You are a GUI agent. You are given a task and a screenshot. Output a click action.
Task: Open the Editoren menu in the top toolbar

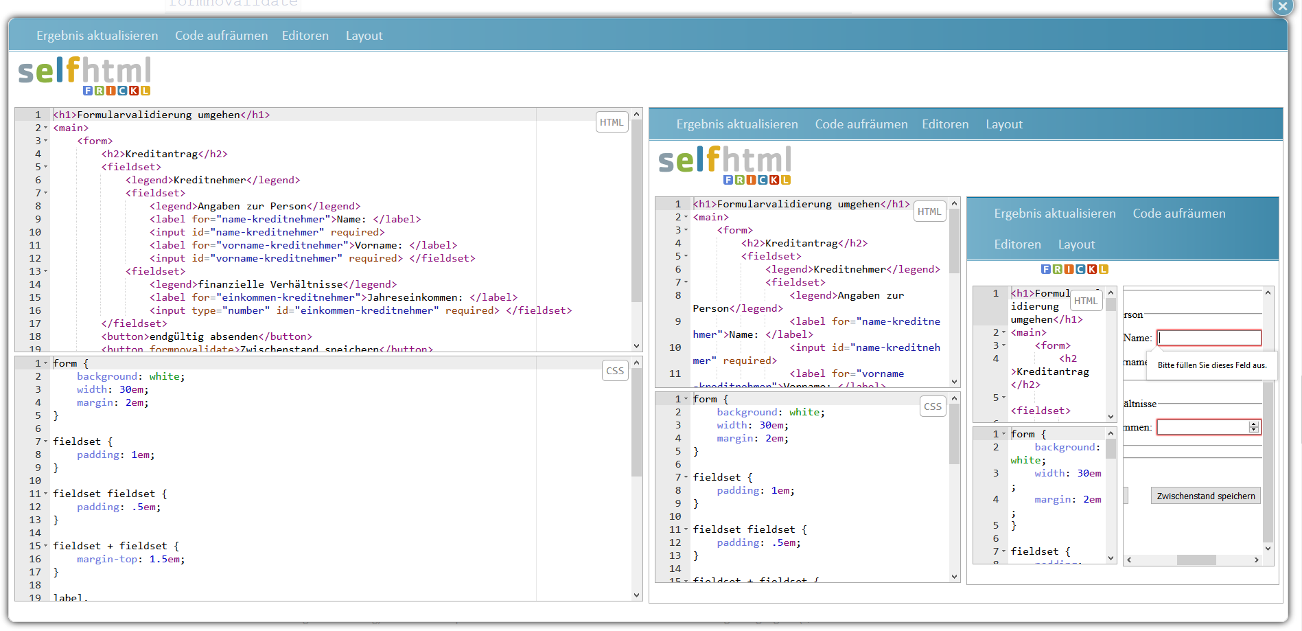click(x=305, y=35)
